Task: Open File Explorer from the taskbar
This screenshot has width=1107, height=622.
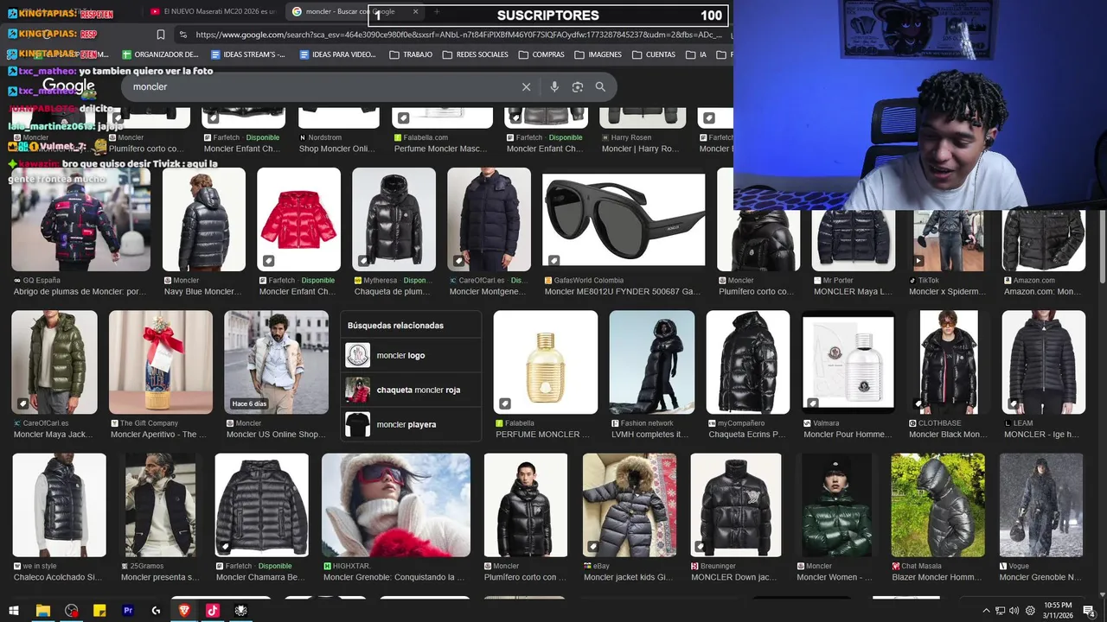Action: click(42, 610)
